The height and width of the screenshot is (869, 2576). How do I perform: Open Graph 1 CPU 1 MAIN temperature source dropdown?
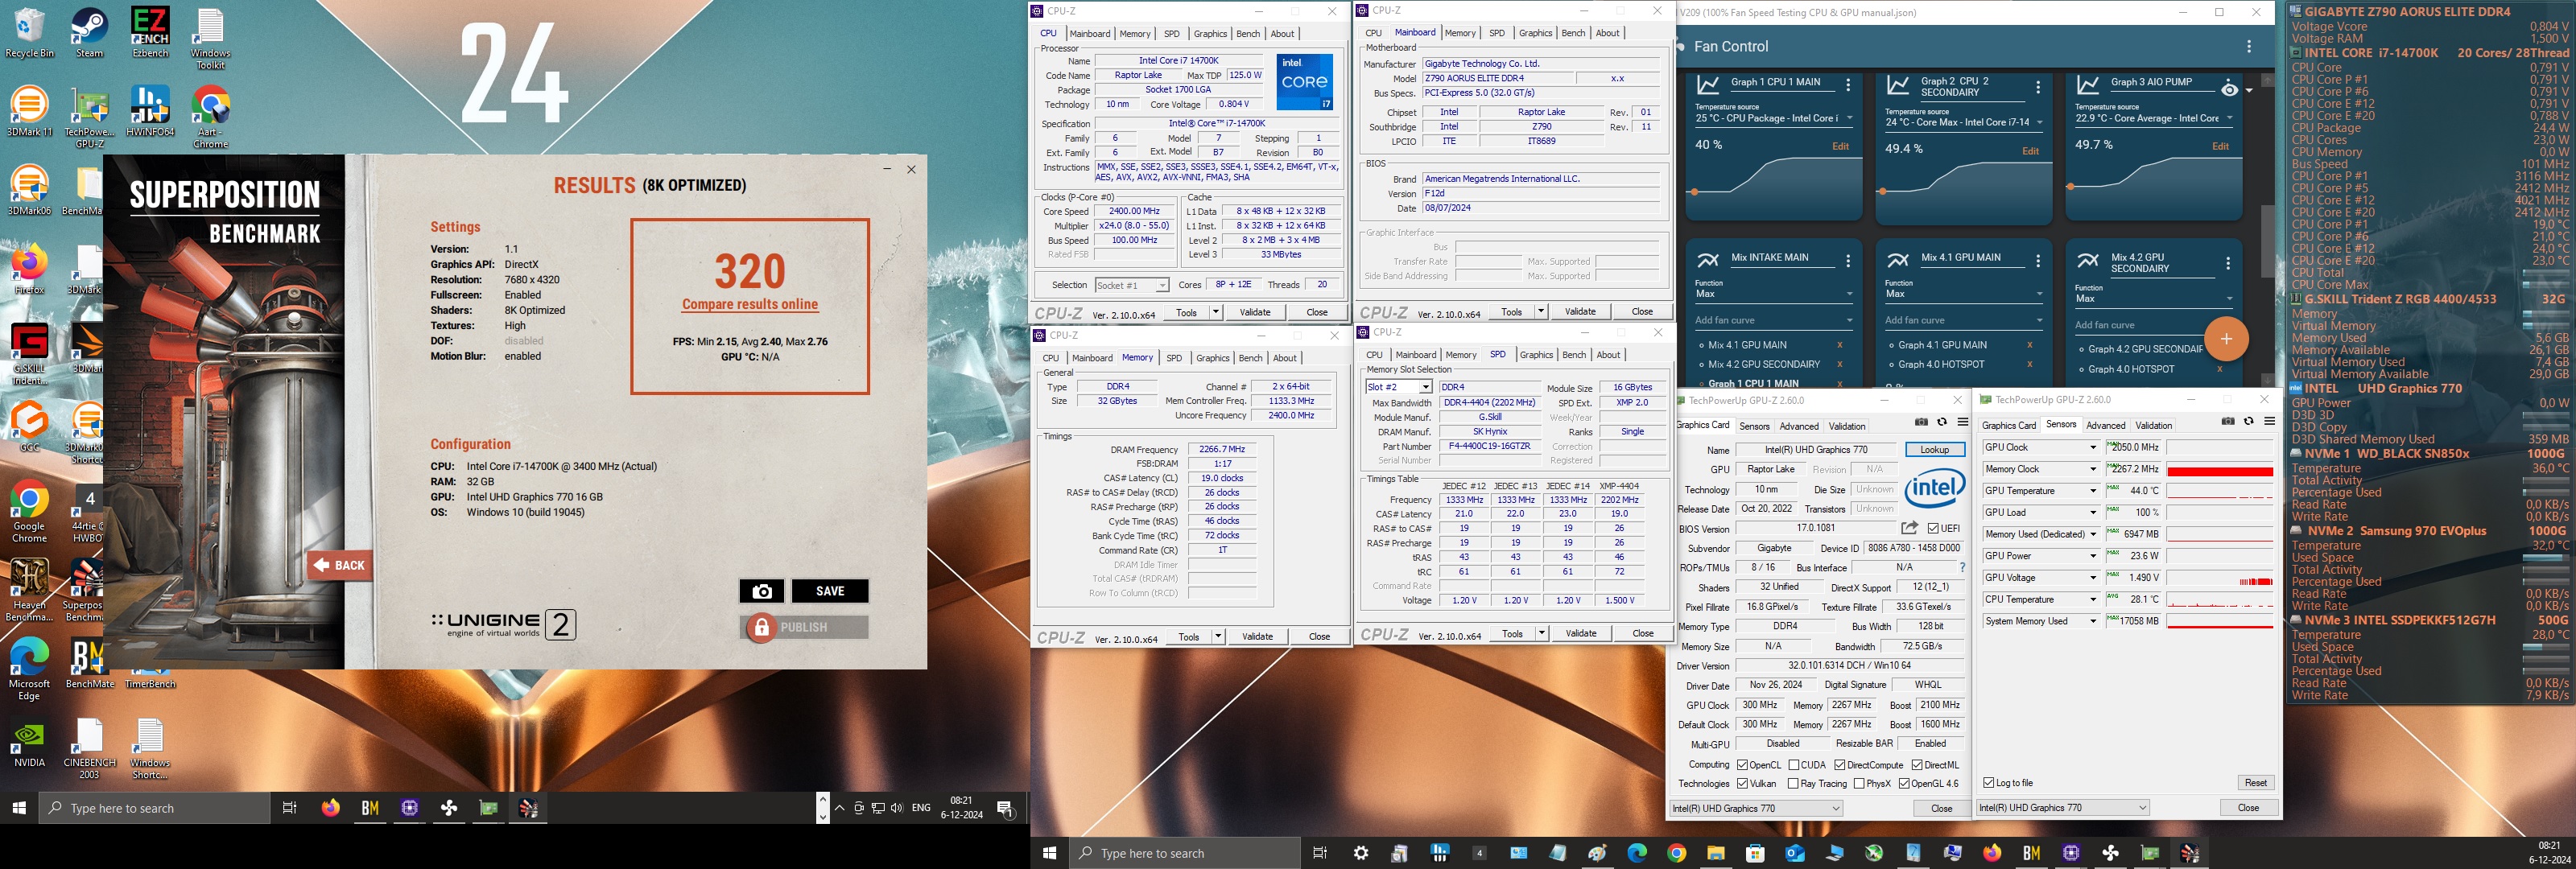[1774, 118]
